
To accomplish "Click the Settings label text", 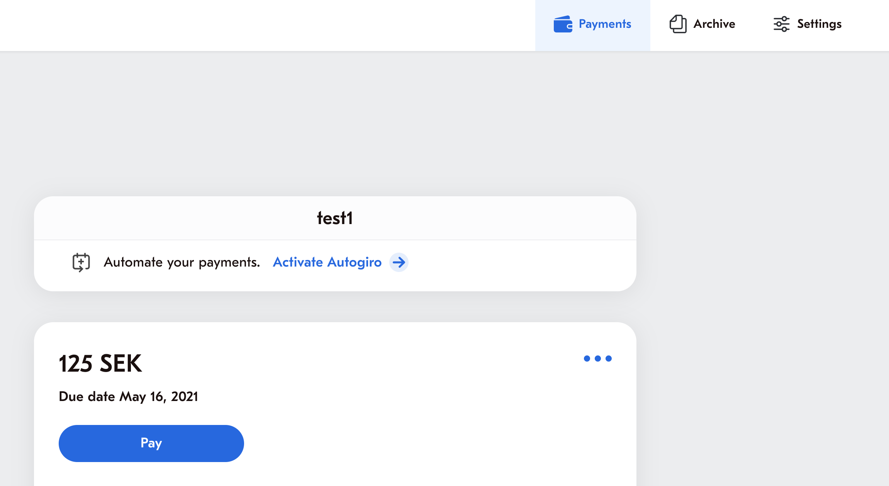I will click(x=819, y=24).
